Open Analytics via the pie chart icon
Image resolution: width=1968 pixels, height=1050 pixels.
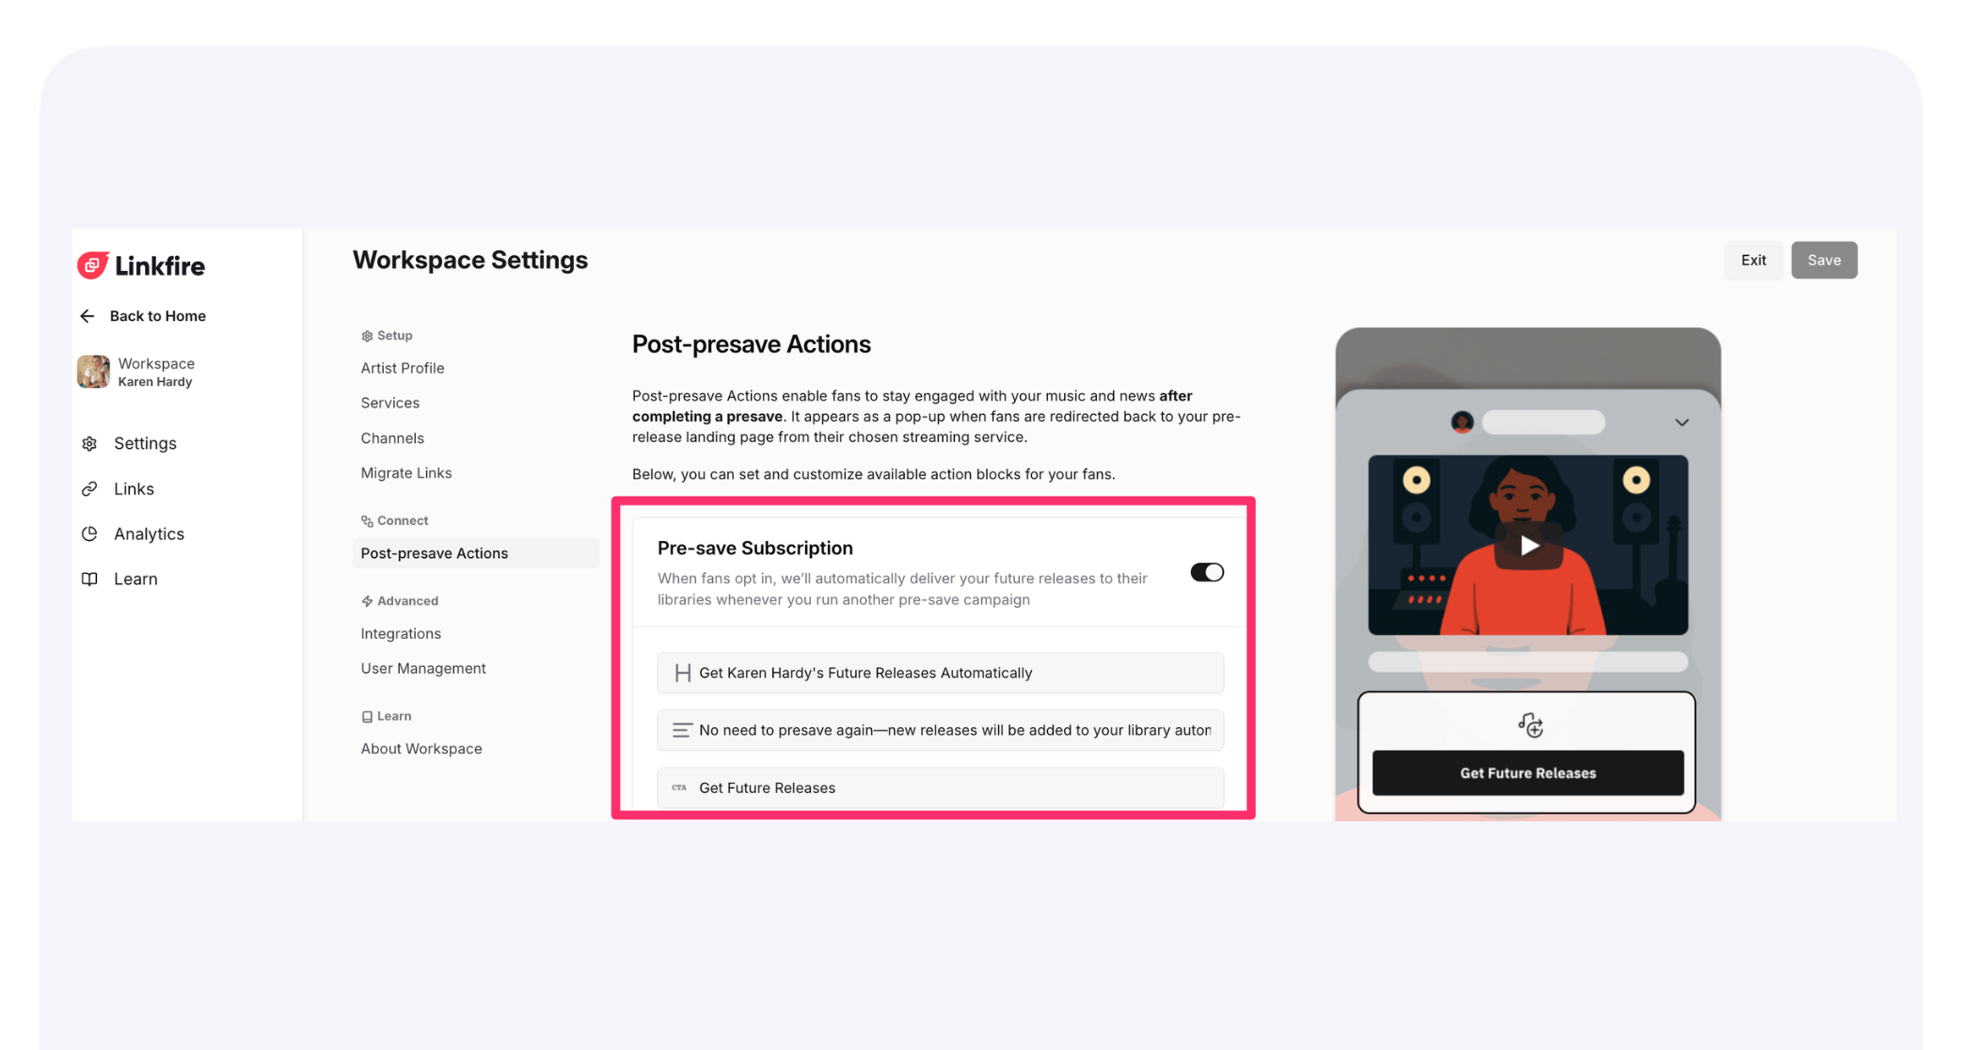tap(89, 533)
